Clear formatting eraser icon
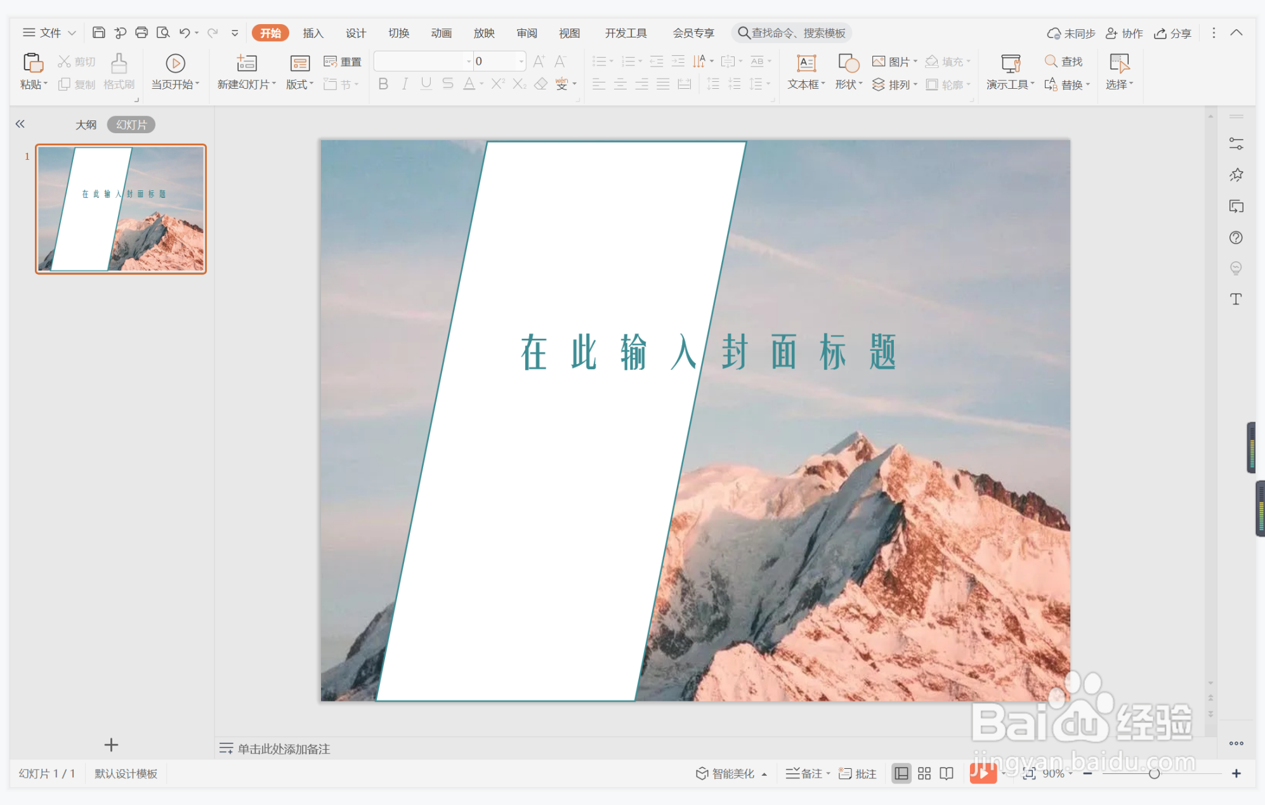The height and width of the screenshot is (805, 1265). pyautogui.click(x=541, y=84)
